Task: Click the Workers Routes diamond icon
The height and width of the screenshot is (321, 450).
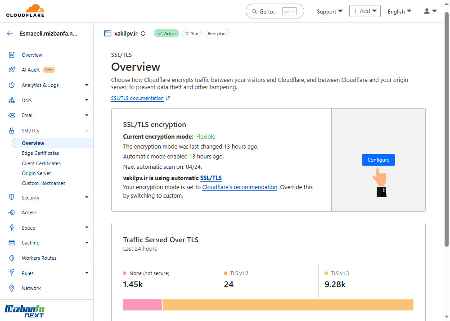Action: 12,258
